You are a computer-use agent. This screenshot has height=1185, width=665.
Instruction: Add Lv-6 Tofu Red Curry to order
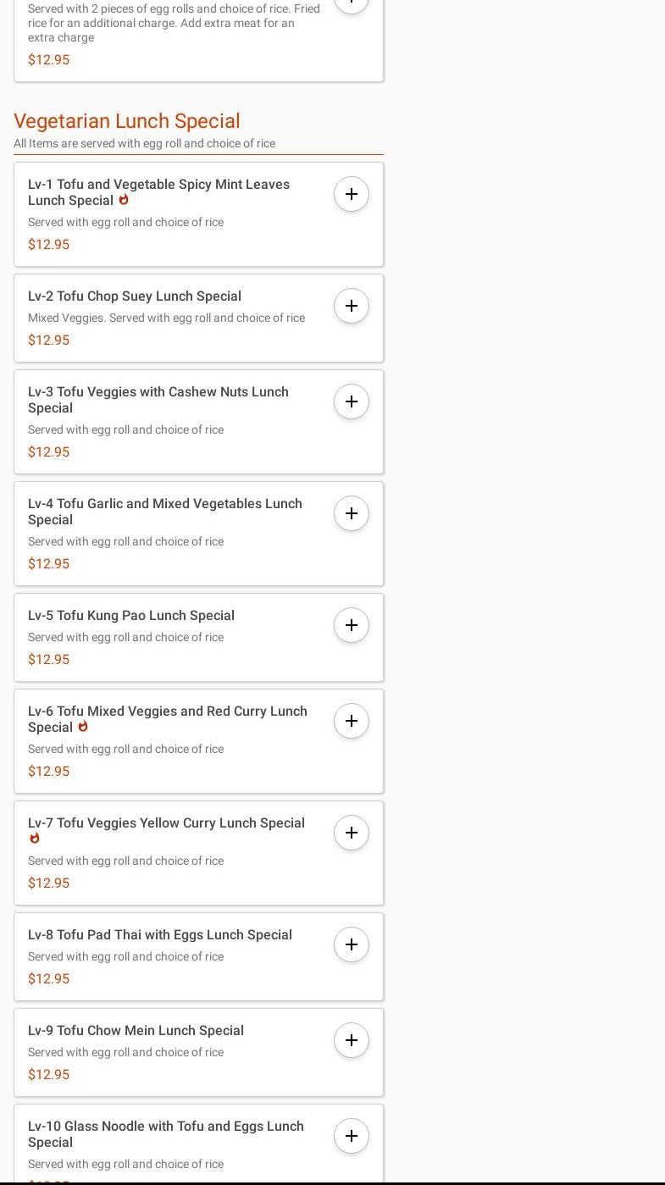click(x=352, y=721)
